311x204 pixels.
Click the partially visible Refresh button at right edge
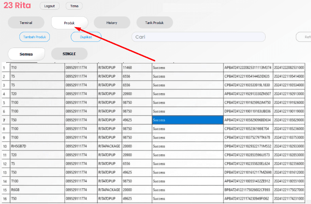click(305, 37)
